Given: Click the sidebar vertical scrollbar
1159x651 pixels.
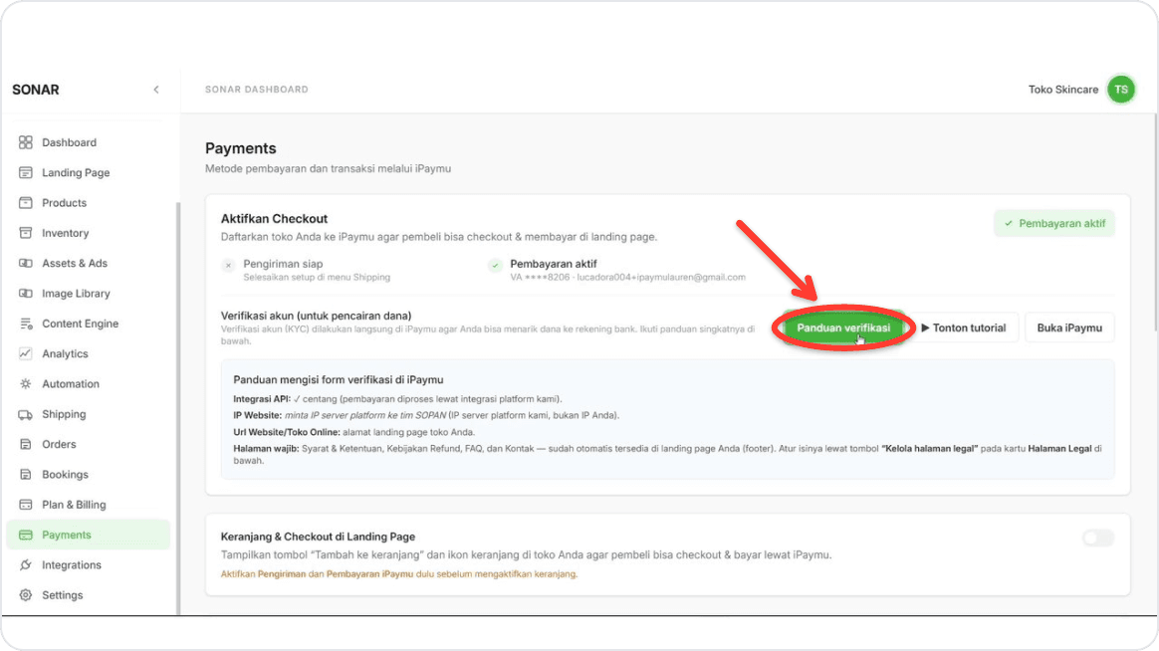Looking at the screenshot, I should [x=177, y=408].
